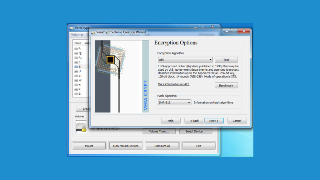This screenshot has height=180, width=320.
Task: Click Dismount All button
Action: [162, 146]
